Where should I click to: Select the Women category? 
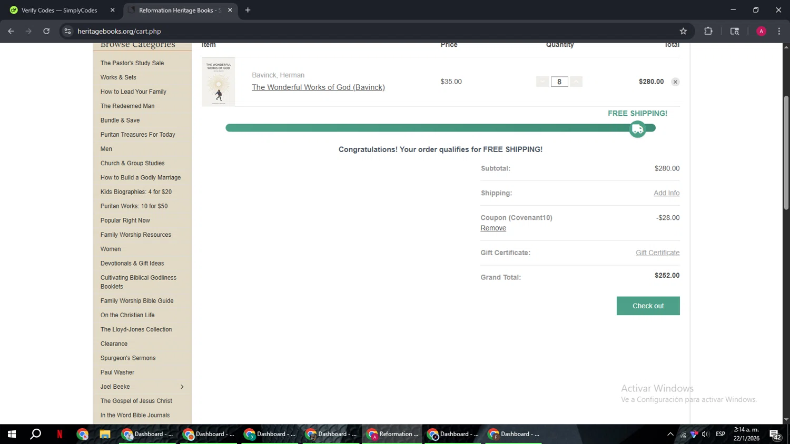click(x=111, y=249)
